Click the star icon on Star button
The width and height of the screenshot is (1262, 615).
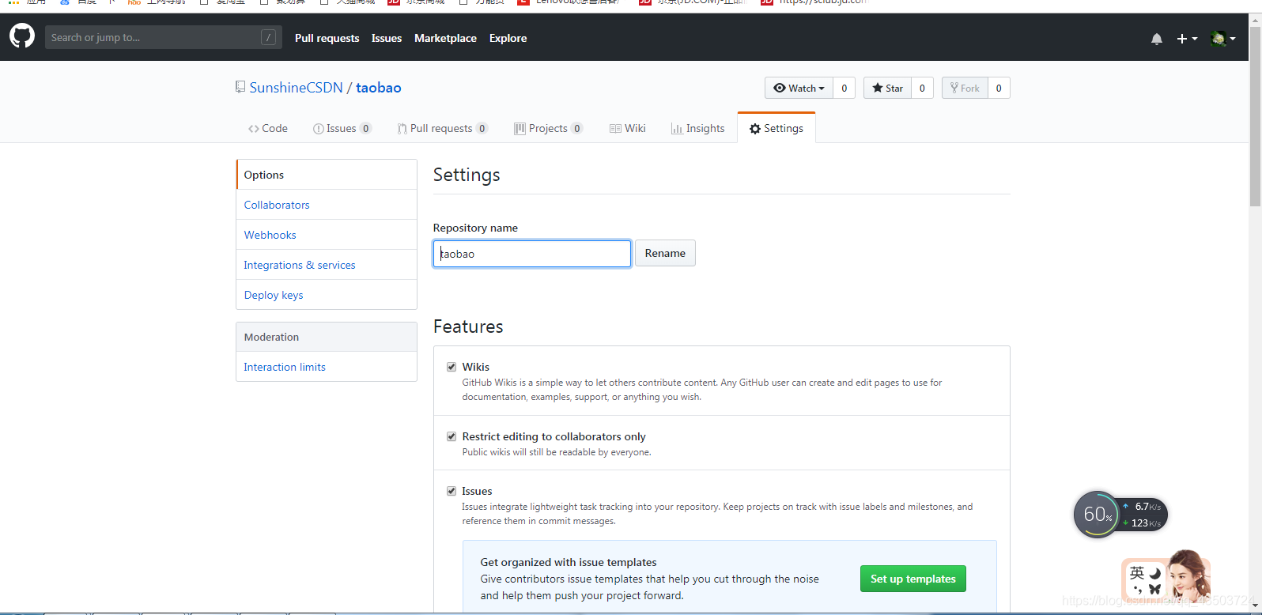pos(878,88)
